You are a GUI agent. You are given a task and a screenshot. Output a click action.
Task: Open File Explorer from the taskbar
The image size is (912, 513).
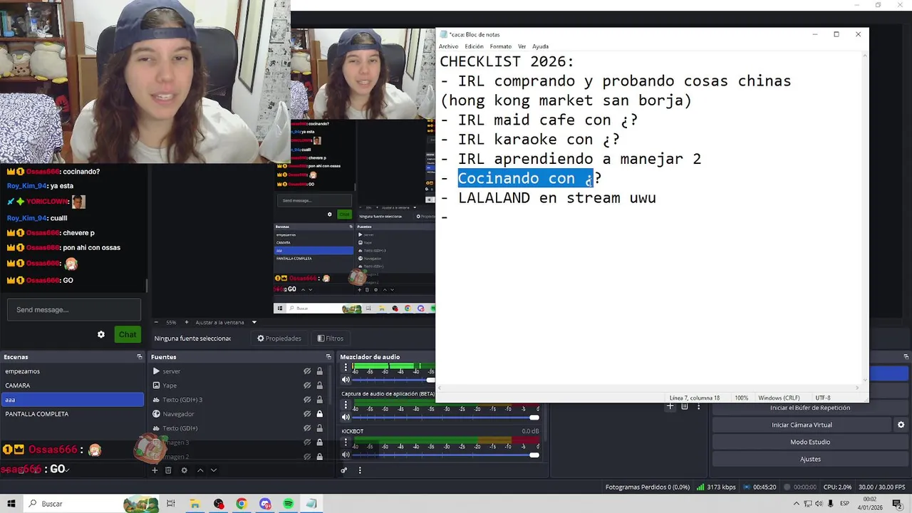pos(195,504)
